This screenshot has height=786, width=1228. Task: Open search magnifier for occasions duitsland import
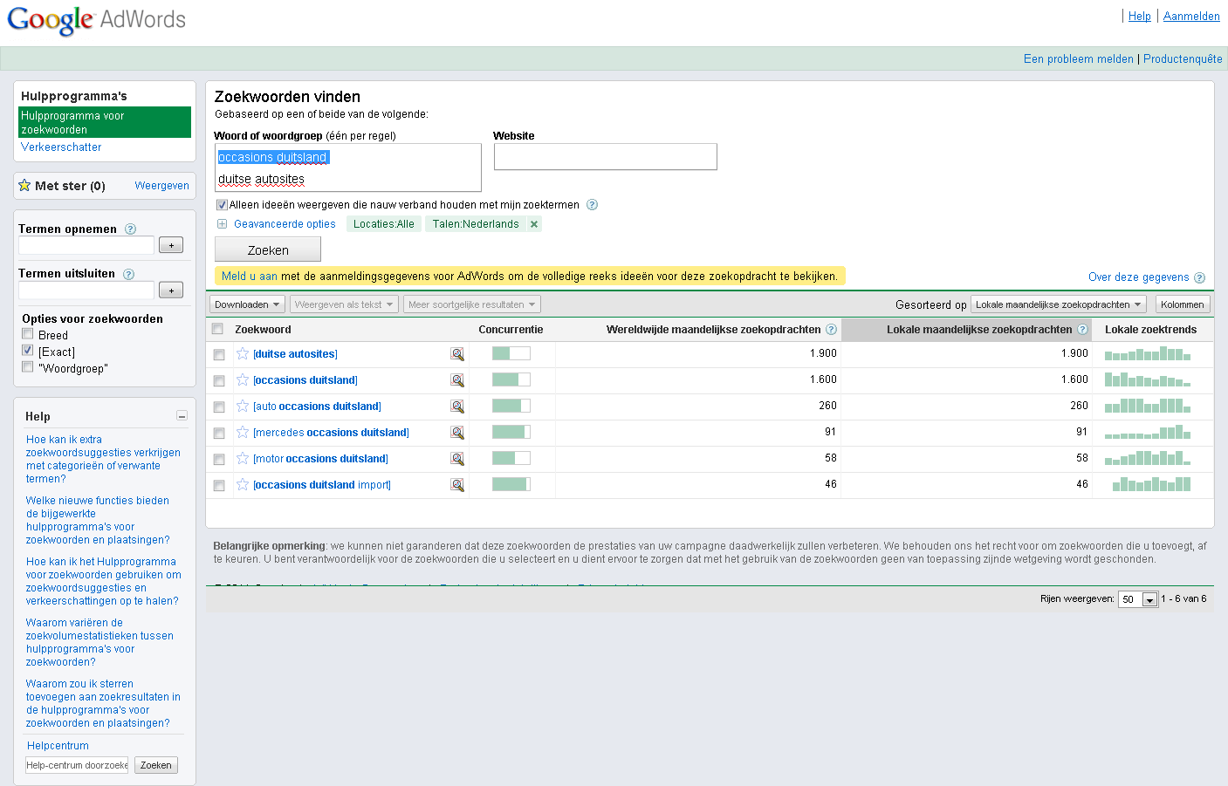tap(456, 485)
